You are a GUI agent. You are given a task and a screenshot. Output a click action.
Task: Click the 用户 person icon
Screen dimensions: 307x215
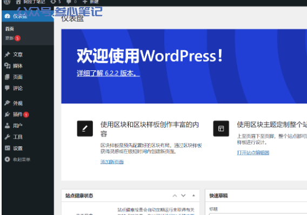(7, 126)
